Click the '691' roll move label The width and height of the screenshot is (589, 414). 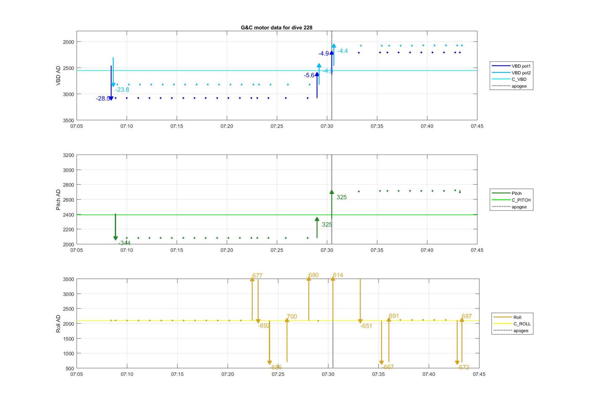point(394,316)
